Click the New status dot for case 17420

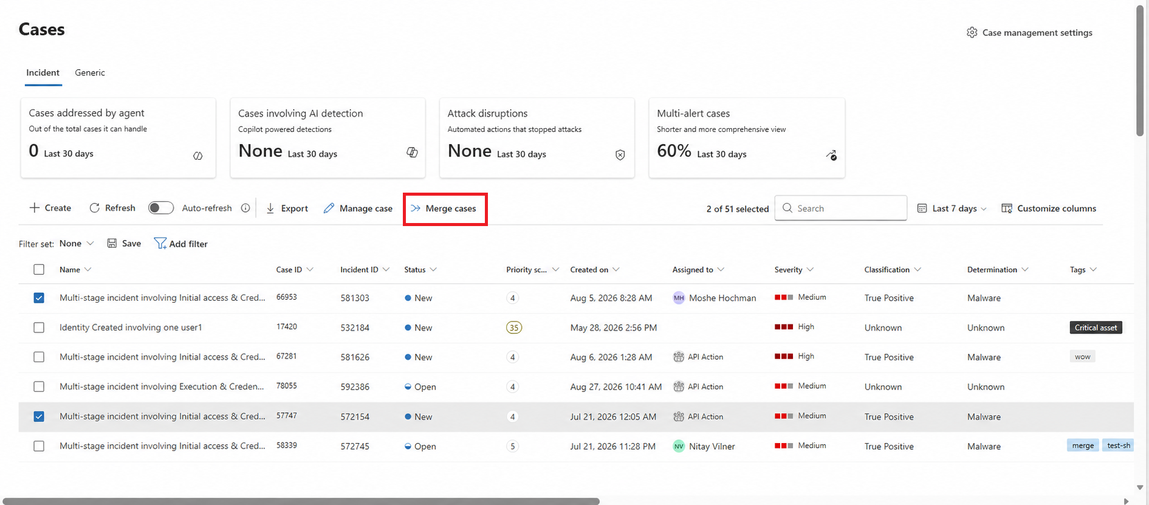coord(408,328)
